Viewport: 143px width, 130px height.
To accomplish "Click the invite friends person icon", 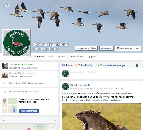I will click(4, 83).
